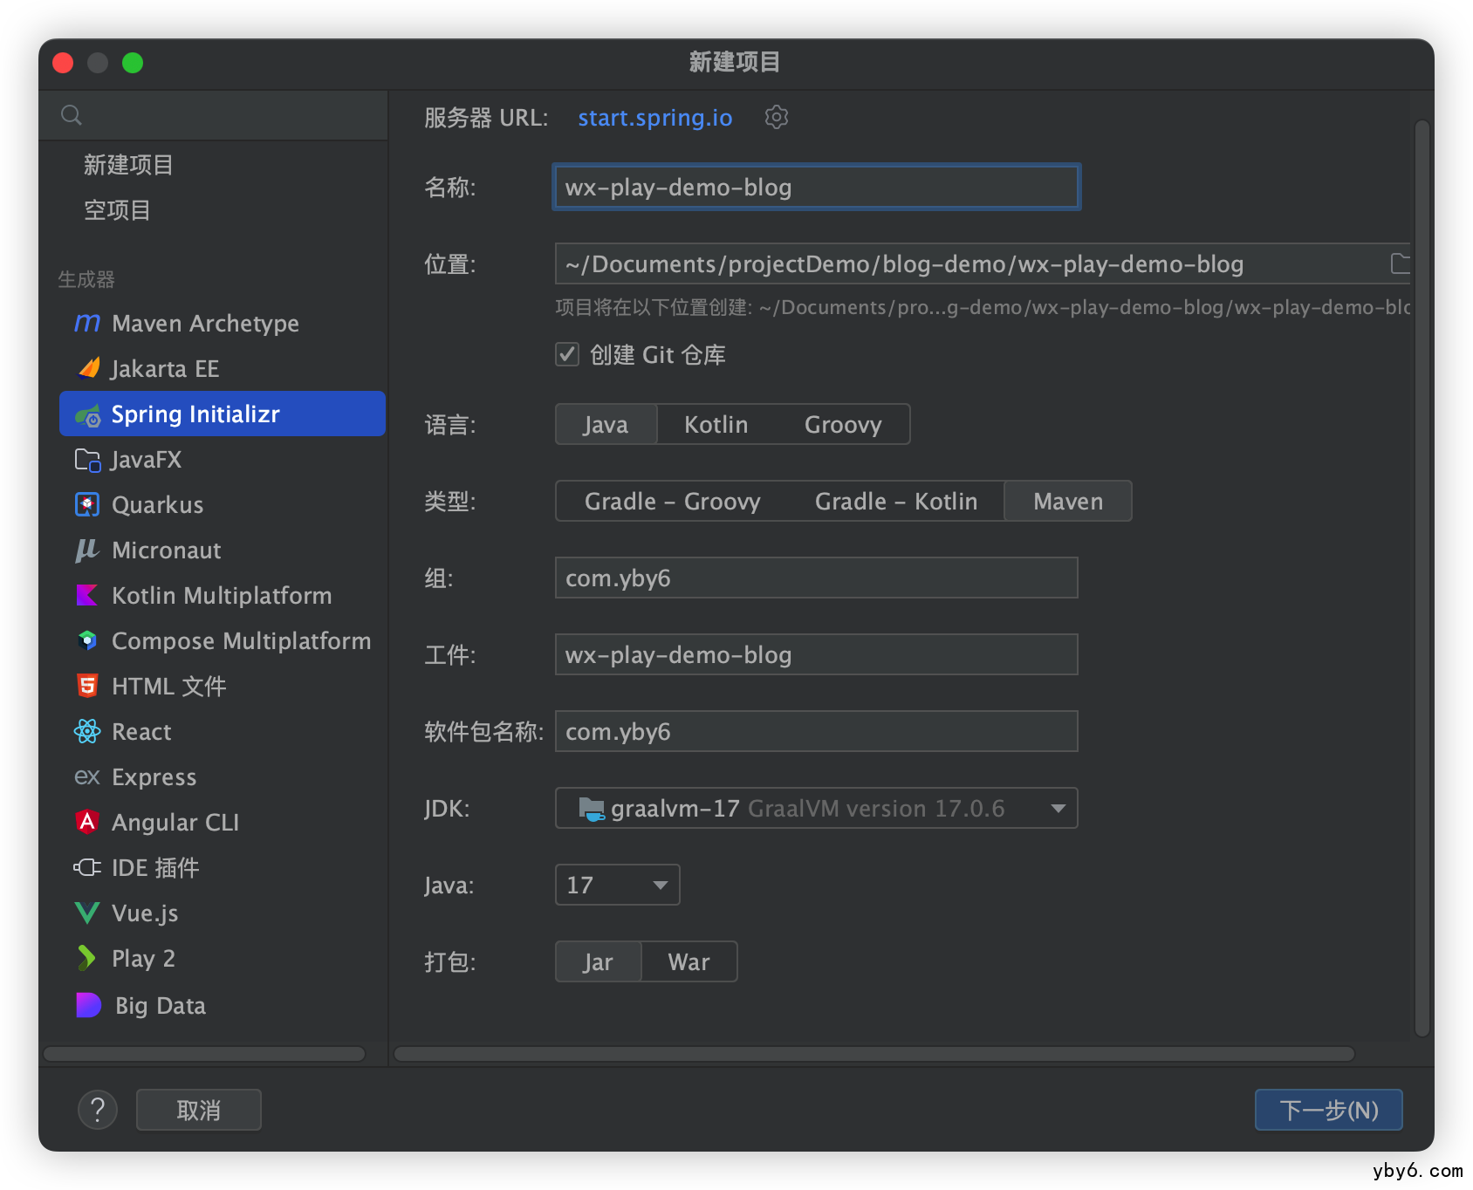Click the Angular CLI logo icon
This screenshot has height=1190, width=1473.
click(x=87, y=822)
